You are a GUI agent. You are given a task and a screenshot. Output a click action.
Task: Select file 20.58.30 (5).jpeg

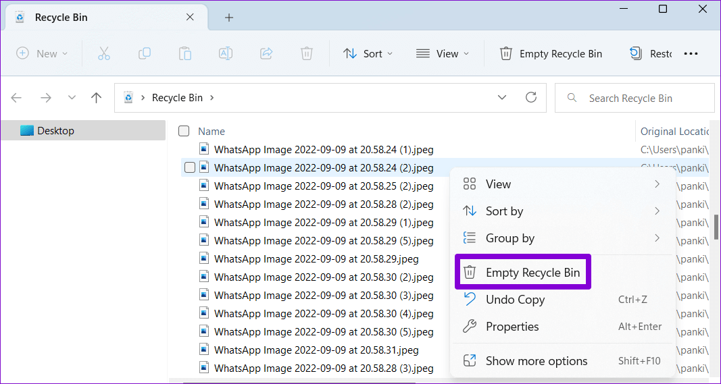(x=324, y=331)
